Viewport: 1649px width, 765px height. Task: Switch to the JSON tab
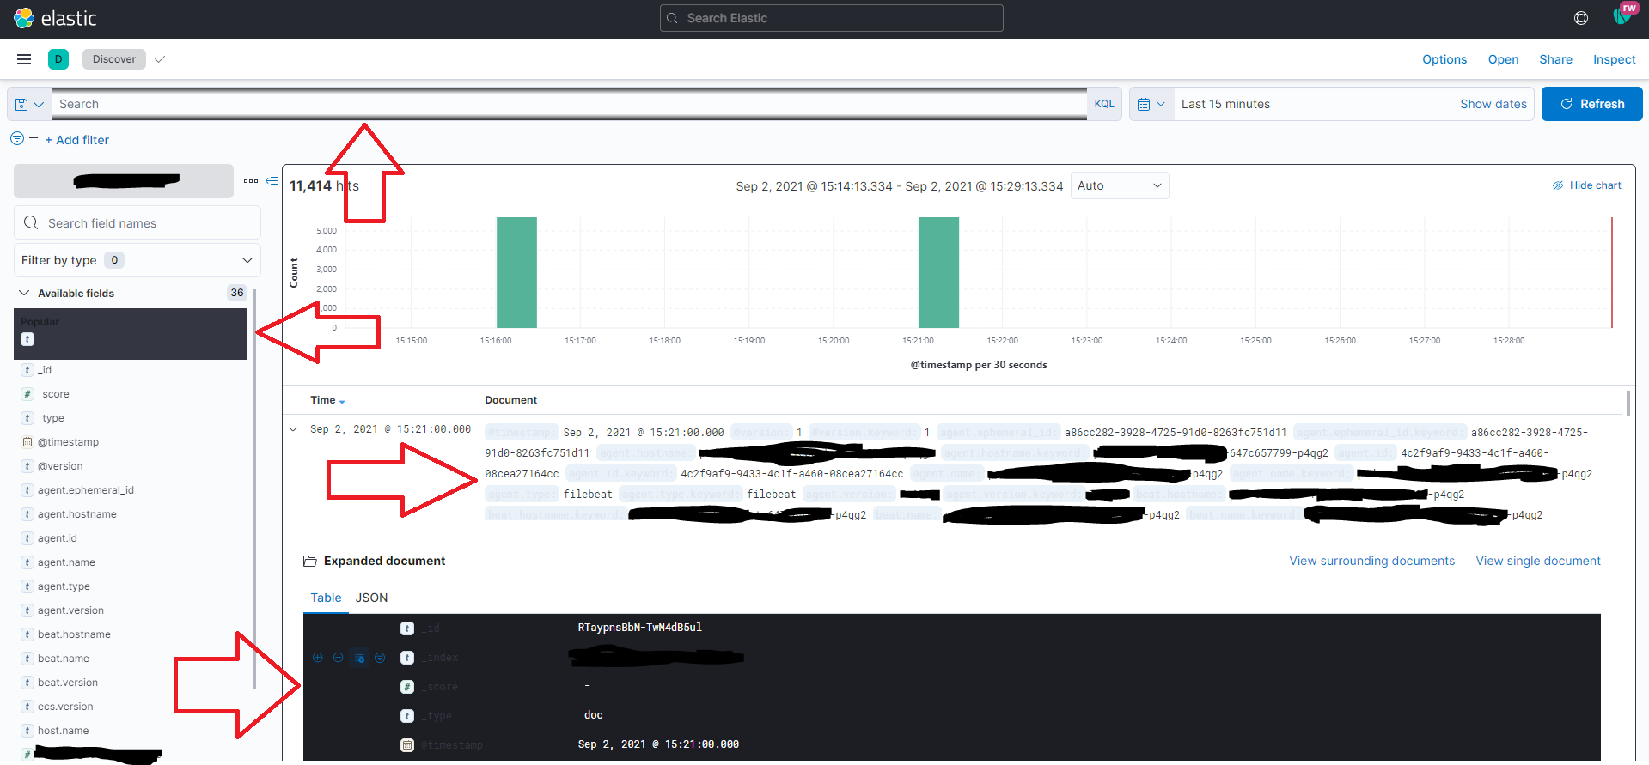click(x=371, y=598)
